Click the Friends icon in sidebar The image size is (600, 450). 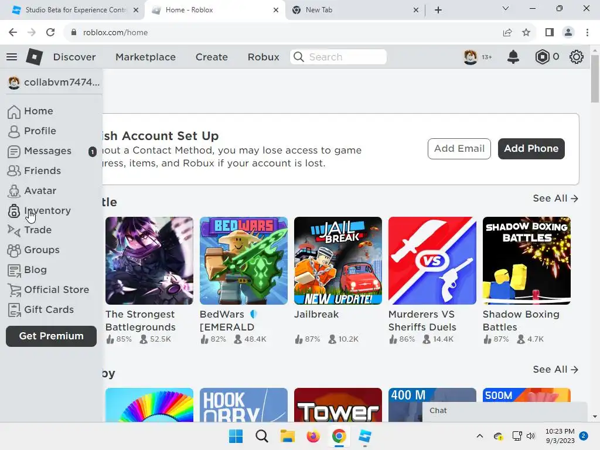(x=14, y=171)
